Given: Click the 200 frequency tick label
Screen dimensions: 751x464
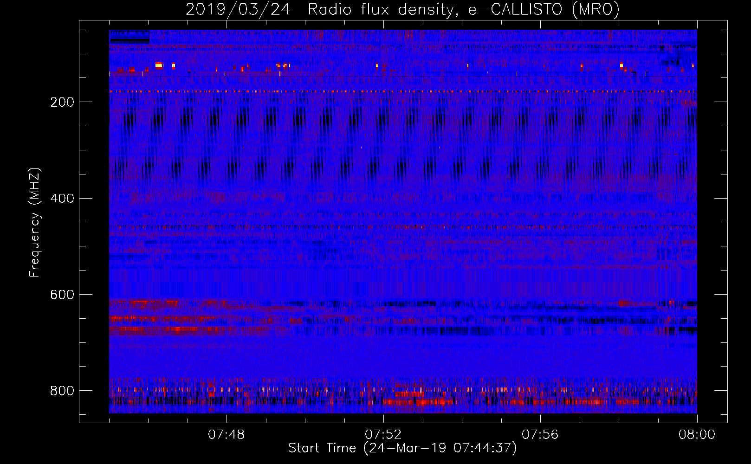Looking at the screenshot, I should click(x=62, y=102).
